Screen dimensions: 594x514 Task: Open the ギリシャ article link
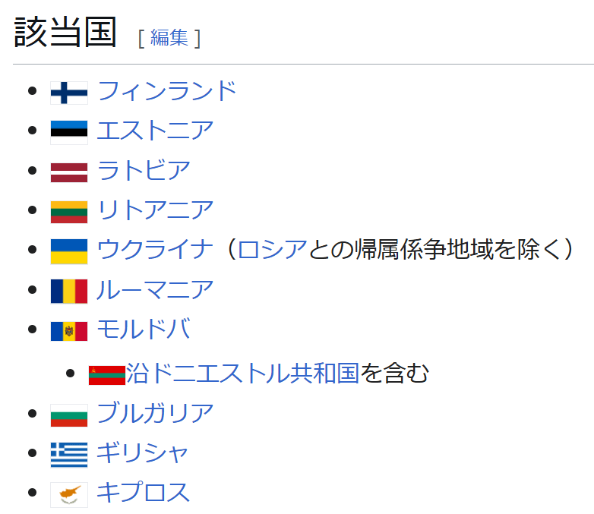[143, 453]
